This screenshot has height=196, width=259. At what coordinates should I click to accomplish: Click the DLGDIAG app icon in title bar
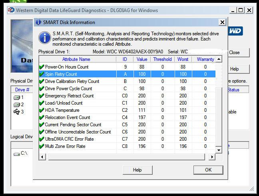point(11,10)
